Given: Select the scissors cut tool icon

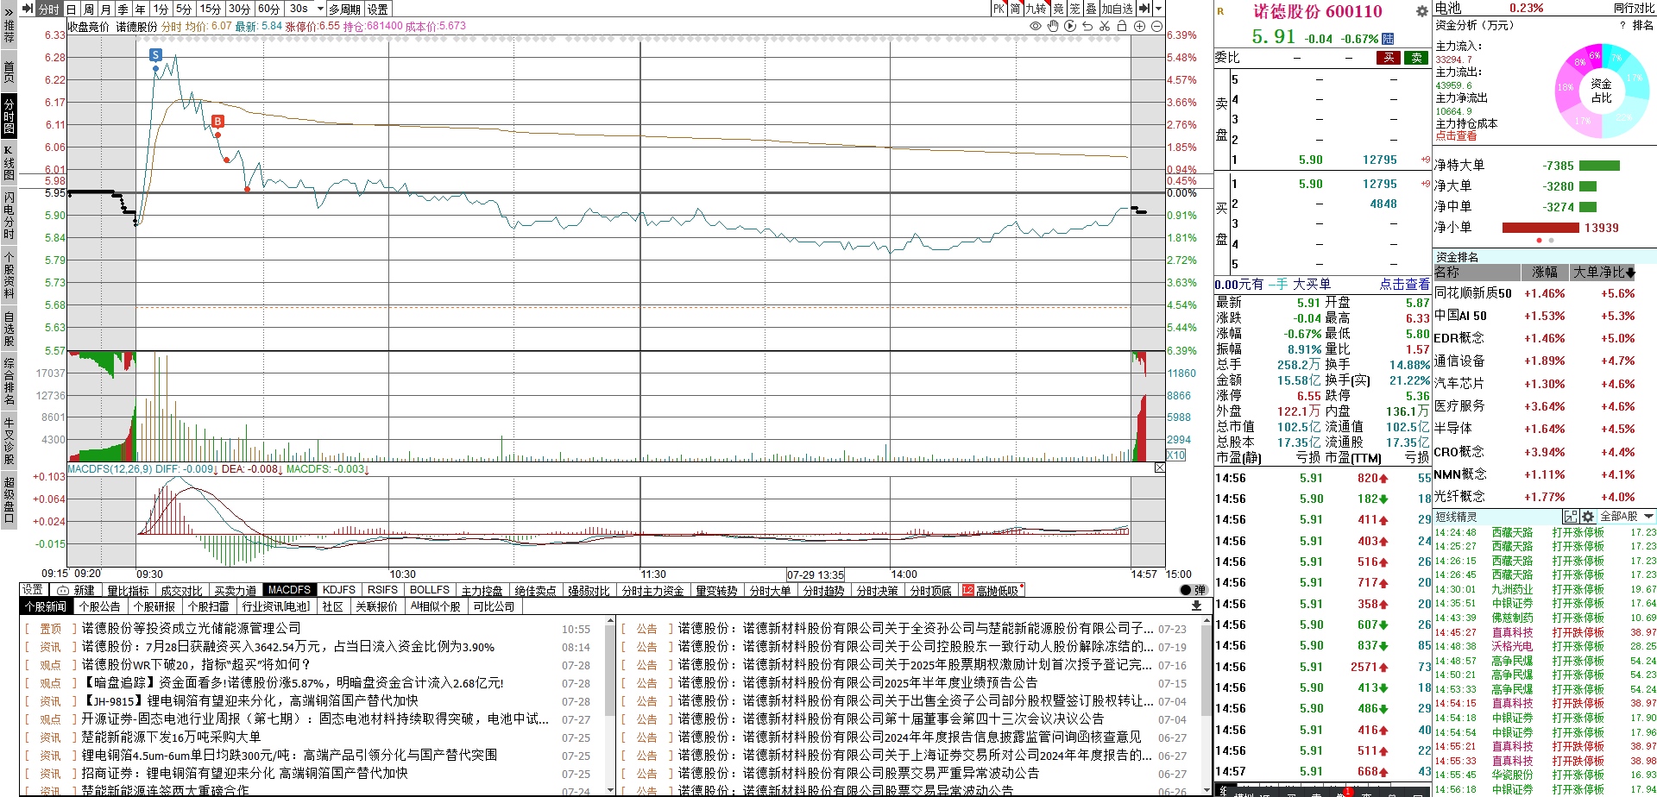Looking at the screenshot, I should [1105, 27].
